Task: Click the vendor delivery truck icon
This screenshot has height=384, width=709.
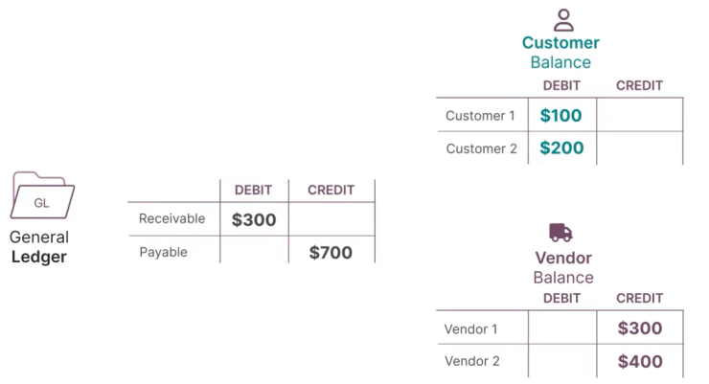Action: click(560, 232)
